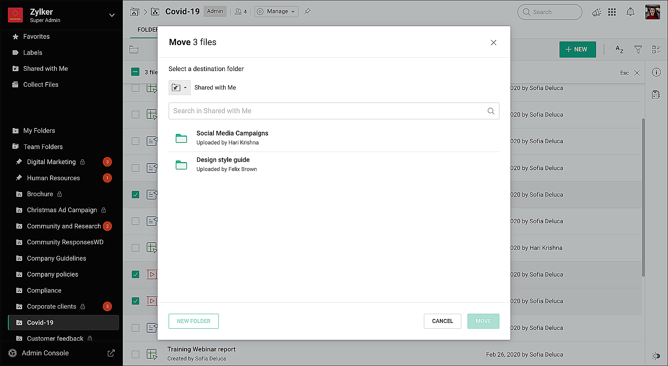Click the A-Z sort icon

click(x=620, y=50)
